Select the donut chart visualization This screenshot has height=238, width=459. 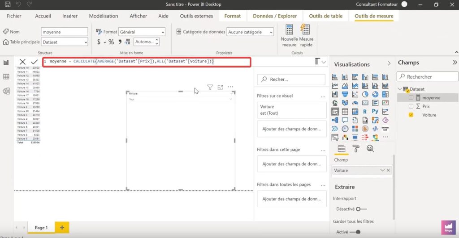point(375,95)
